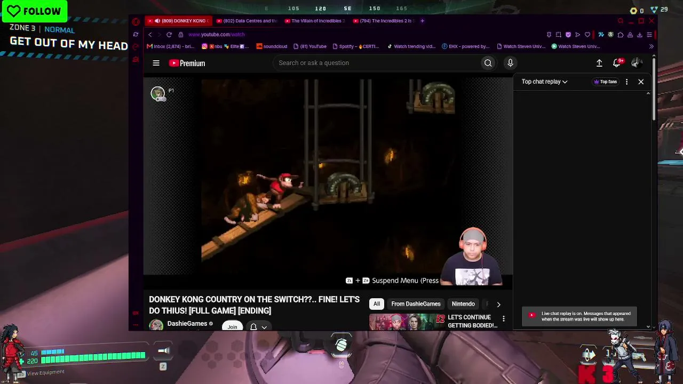
Task: Open the EHX bookmark
Action: click(465, 46)
